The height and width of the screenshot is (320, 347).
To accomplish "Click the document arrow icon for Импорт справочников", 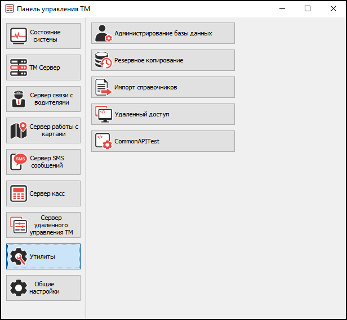I will (104, 87).
